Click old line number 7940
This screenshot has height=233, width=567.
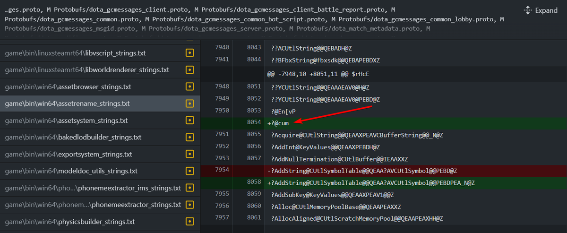222,48
